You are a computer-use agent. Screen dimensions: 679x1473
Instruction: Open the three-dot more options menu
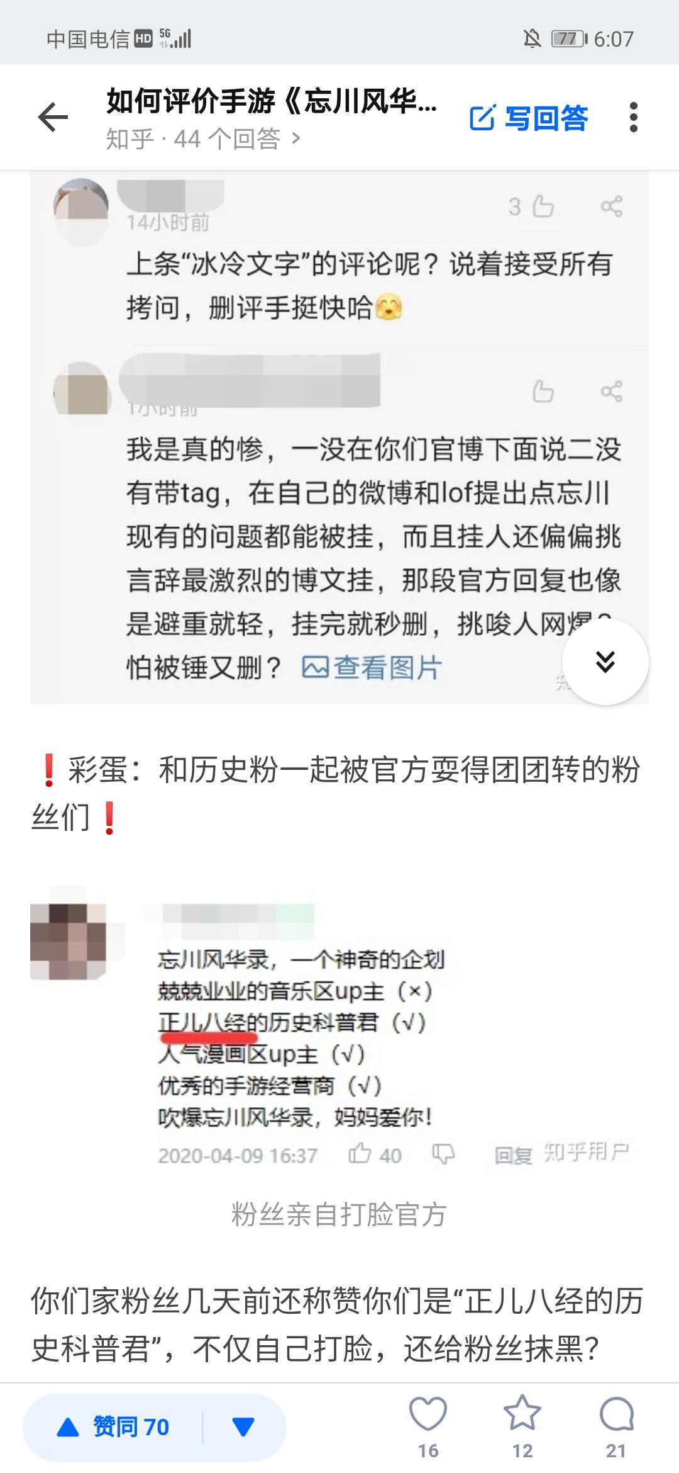click(x=634, y=117)
